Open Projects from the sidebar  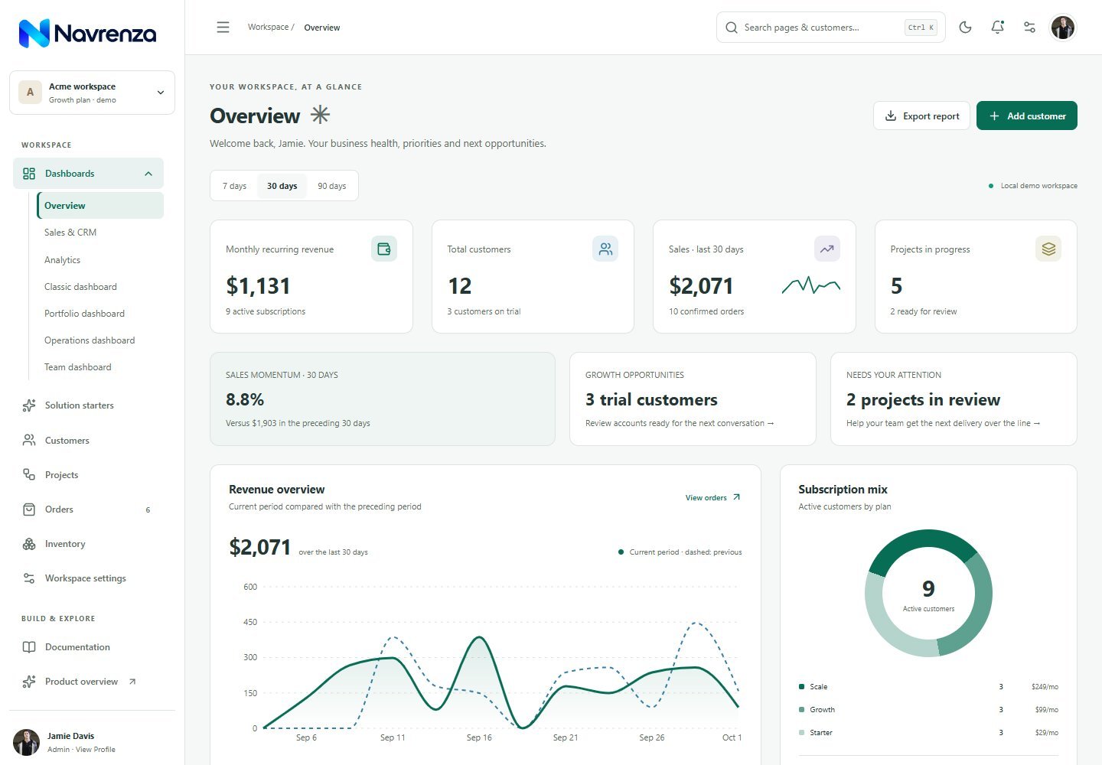[88, 475]
